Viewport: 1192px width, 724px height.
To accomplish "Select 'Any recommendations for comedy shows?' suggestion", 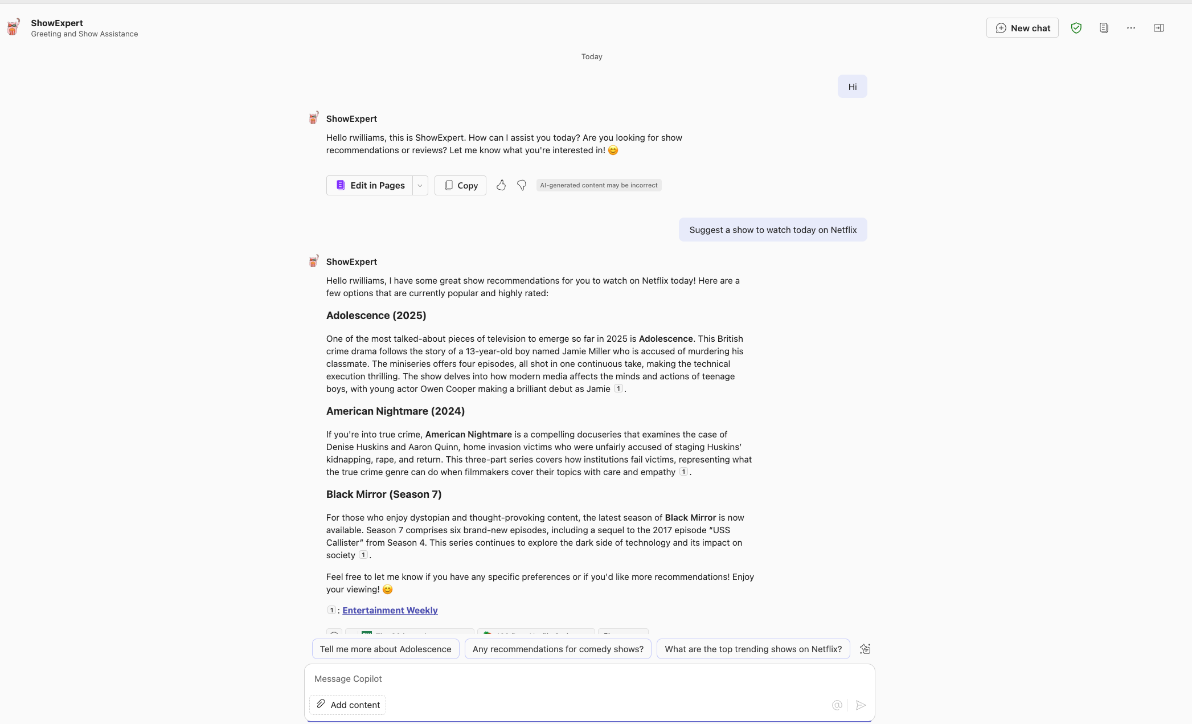I will tap(558, 649).
